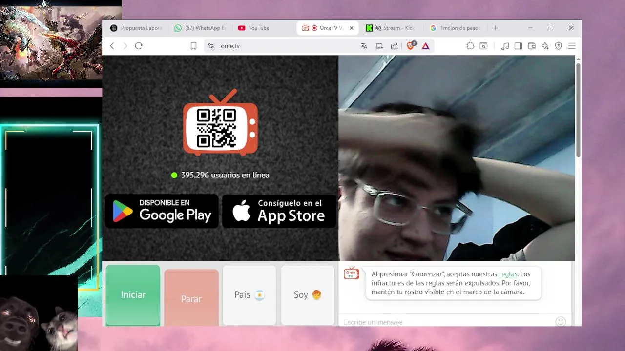Click the translate page icon
The image size is (625, 351).
point(364,46)
